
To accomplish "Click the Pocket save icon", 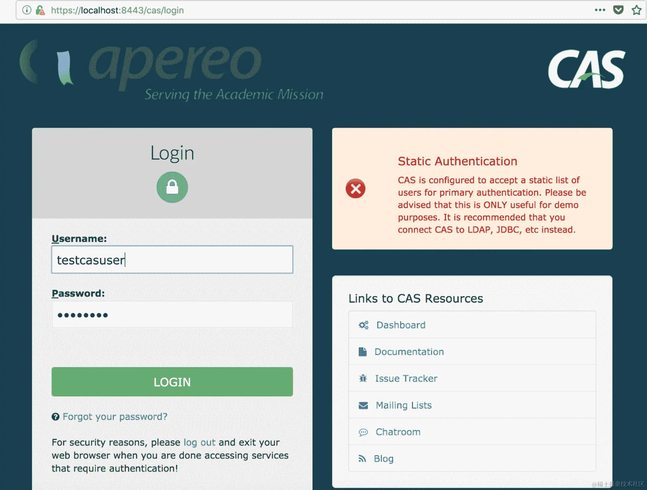I will point(618,10).
